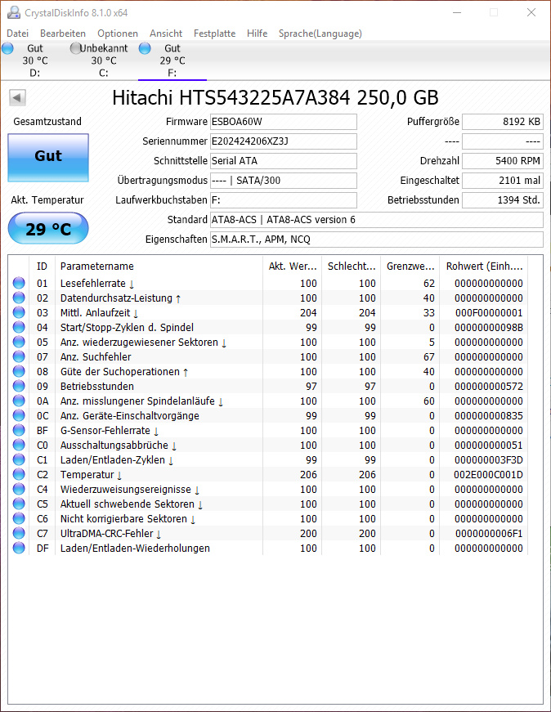Click status orb of Nicht korrigierbare Sektoren row
Viewport: 551px width, 712px height.
[19, 518]
